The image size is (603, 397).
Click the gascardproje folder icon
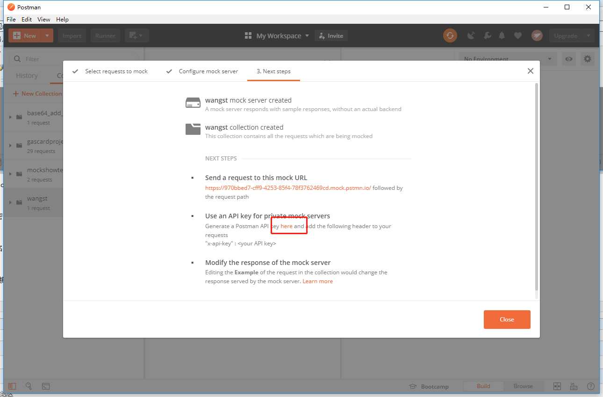click(x=19, y=145)
